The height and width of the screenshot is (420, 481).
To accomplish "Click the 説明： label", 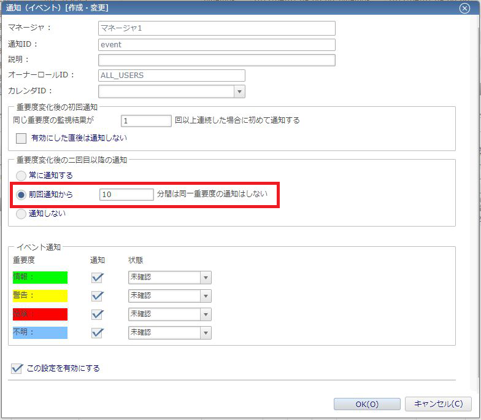I will (18, 59).
